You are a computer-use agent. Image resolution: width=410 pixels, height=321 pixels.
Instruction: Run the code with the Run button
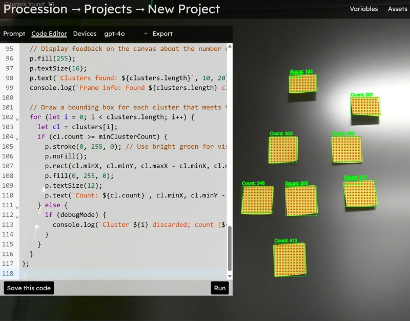point(219,288)
